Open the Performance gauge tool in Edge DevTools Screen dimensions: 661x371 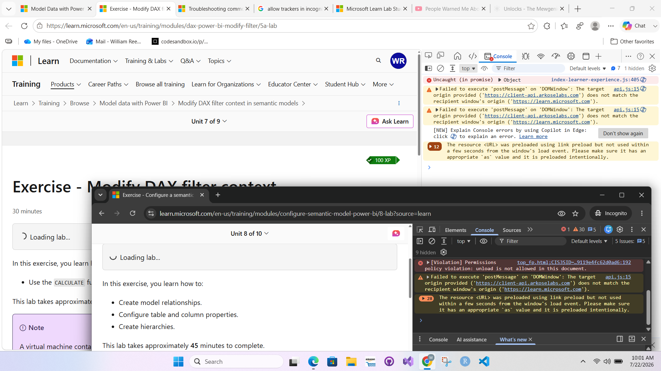pos(556,56)
